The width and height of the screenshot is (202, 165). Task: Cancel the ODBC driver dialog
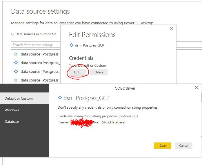[x=183, y=146]
